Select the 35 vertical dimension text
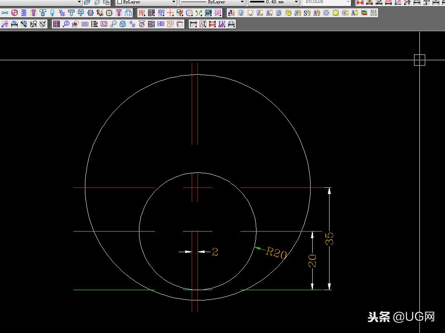This screenshot has height=333, width=445. tap(330, 239)
